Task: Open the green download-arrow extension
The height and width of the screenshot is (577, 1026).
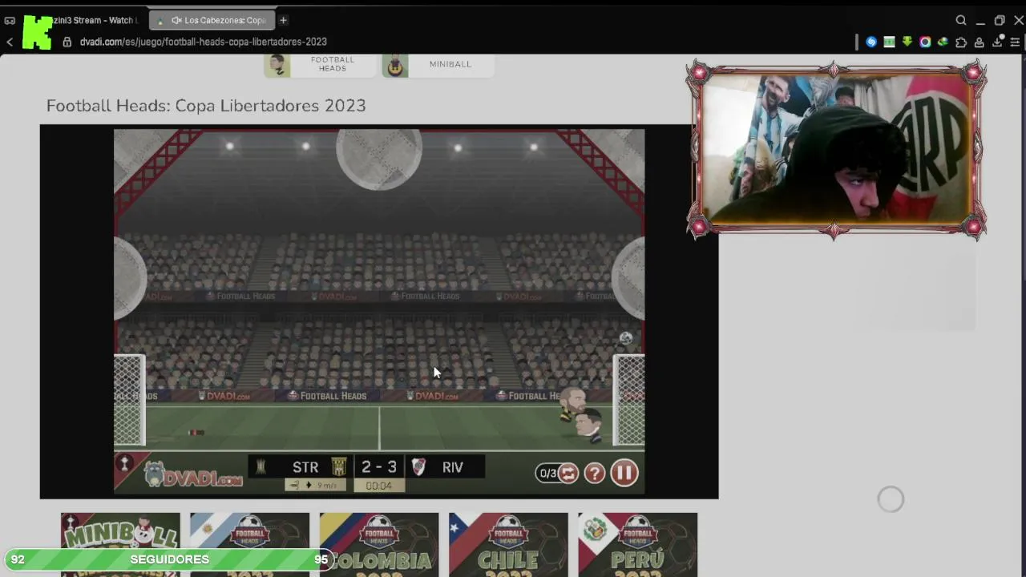Action: point(907,42)
